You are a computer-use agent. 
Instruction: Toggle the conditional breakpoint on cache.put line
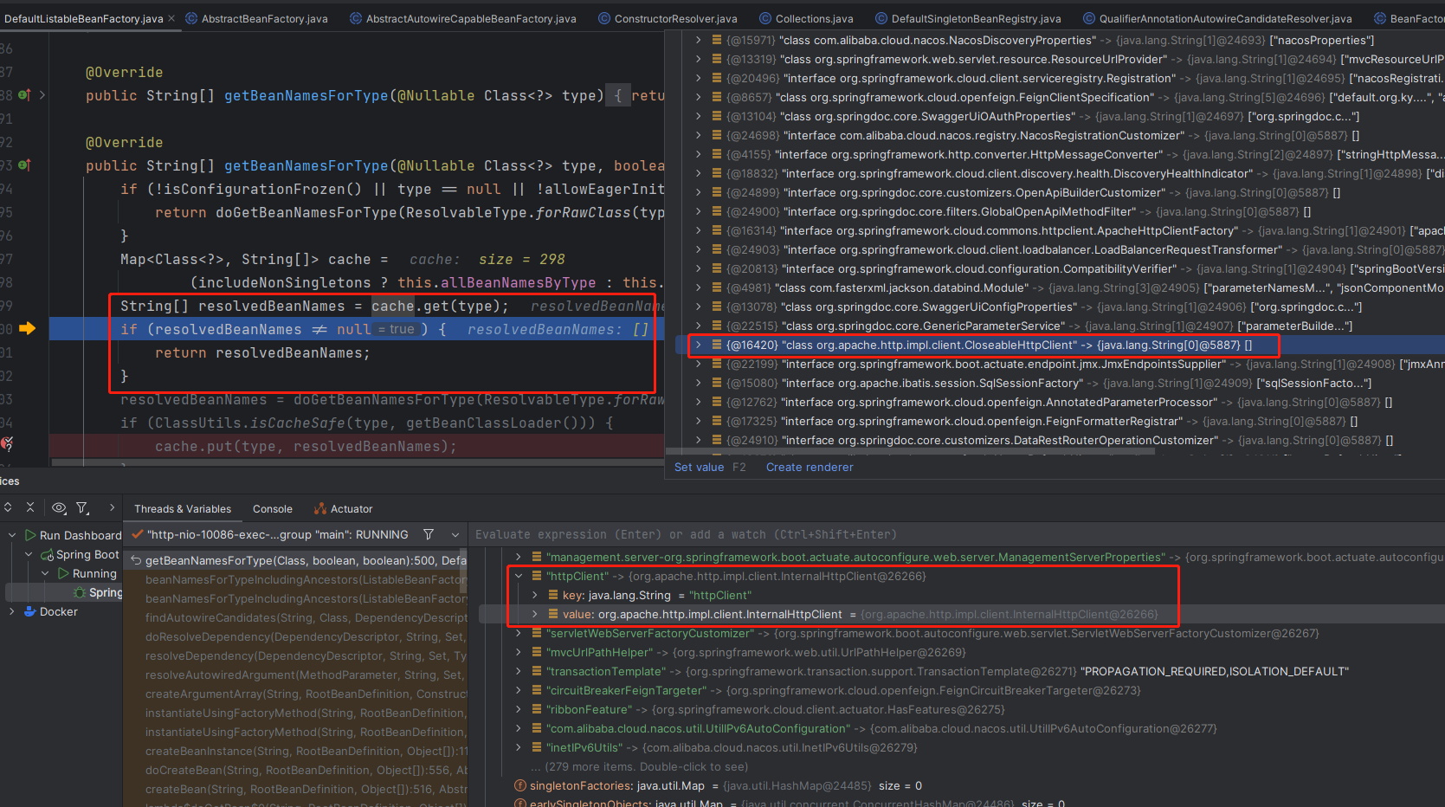click(x=7, y=445)
